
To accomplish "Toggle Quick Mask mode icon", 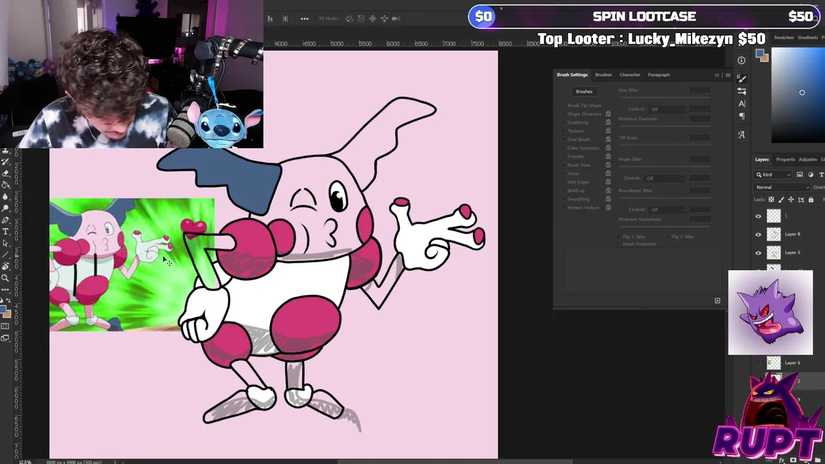I will coord(5,326).
